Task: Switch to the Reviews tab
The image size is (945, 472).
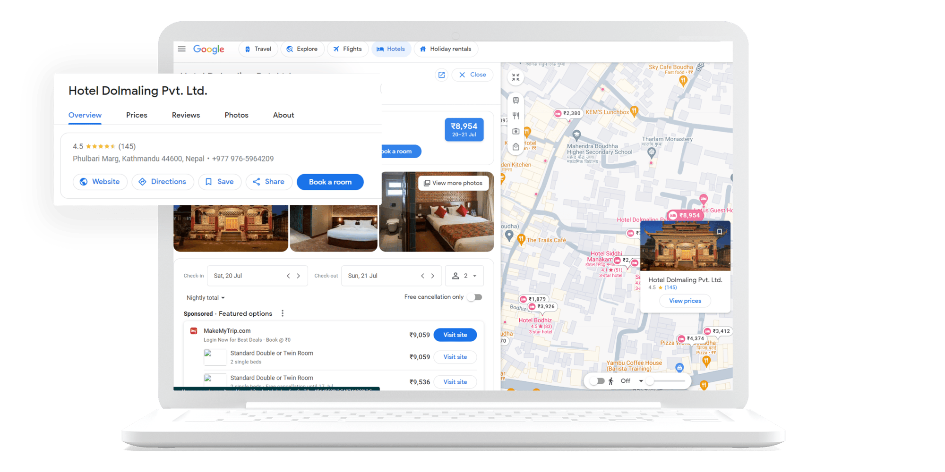Action: [186, 115]
